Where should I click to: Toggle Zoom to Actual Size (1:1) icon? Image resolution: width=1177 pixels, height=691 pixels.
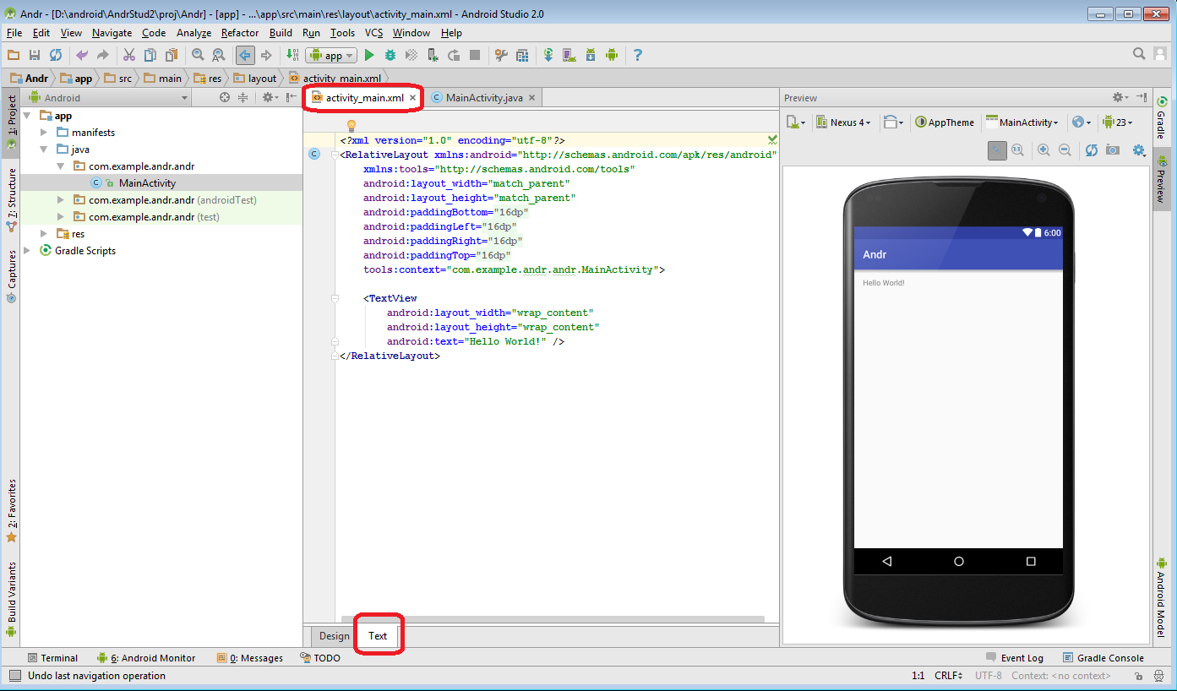point(1018,150)
